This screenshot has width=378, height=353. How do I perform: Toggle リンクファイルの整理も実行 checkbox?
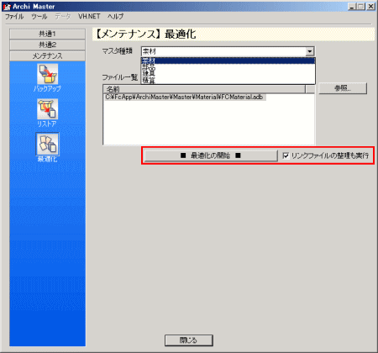(x=286, y=155)
